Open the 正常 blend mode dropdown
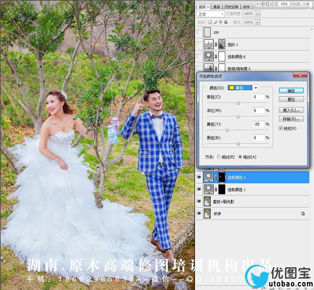314x290 pixels. coord(210,14)
